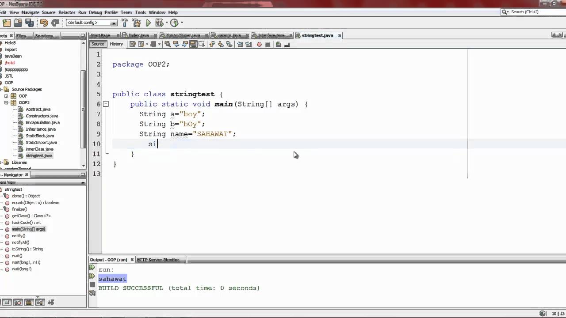Click the Comment icon in editor toolbar
The image size is (566, 318).
278,44
